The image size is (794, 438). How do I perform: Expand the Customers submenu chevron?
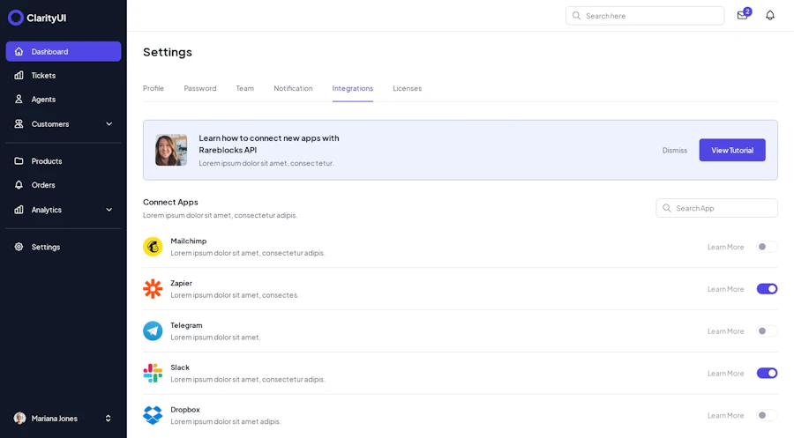pos(109,124)
